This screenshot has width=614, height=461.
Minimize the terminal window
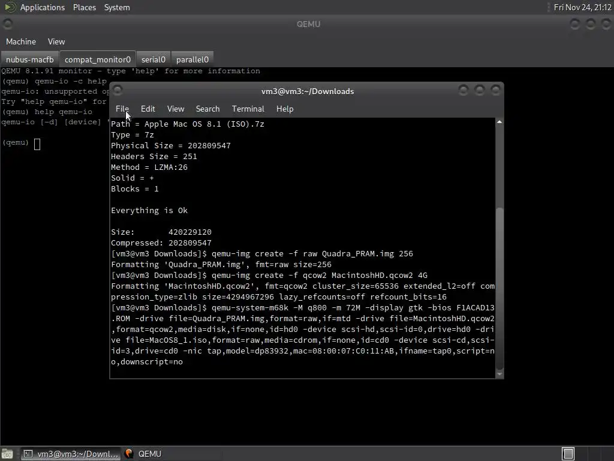pyautogui.click(x=463, y=91)
